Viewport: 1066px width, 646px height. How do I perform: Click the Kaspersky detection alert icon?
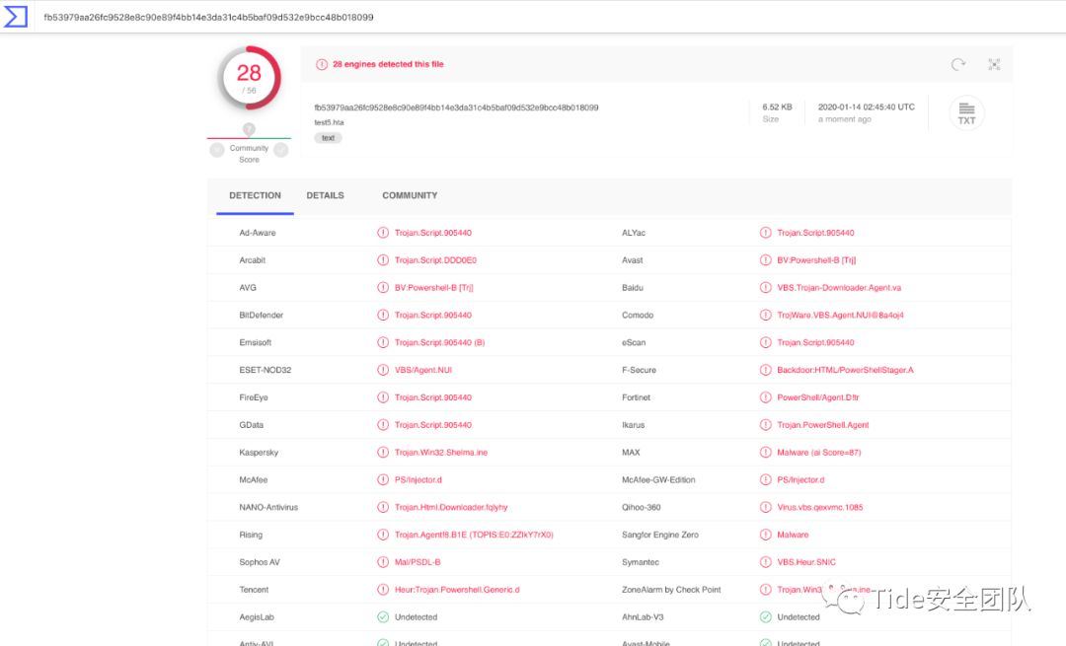383,453
